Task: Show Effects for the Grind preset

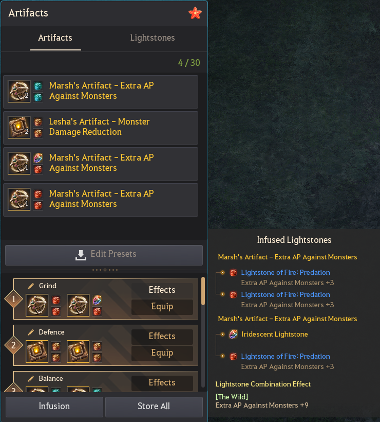Action: [x=162, y=290]
